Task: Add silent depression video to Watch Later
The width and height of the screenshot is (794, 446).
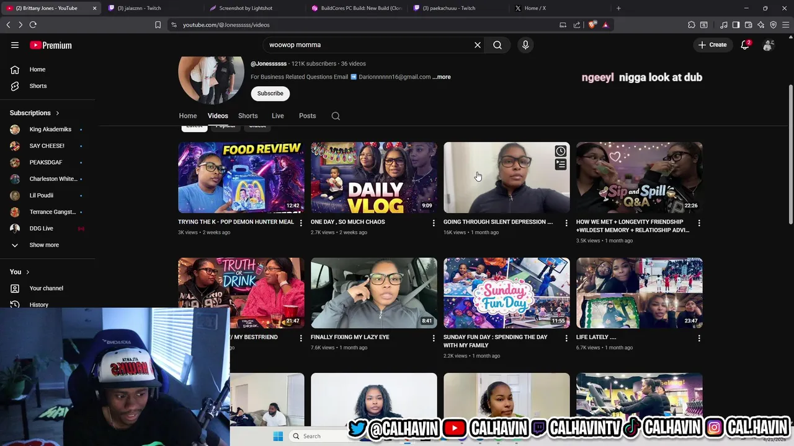Action: click(x=561, y=151)
